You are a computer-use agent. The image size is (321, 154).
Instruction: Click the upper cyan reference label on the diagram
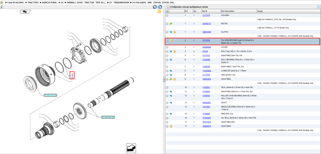coord(51,95)
